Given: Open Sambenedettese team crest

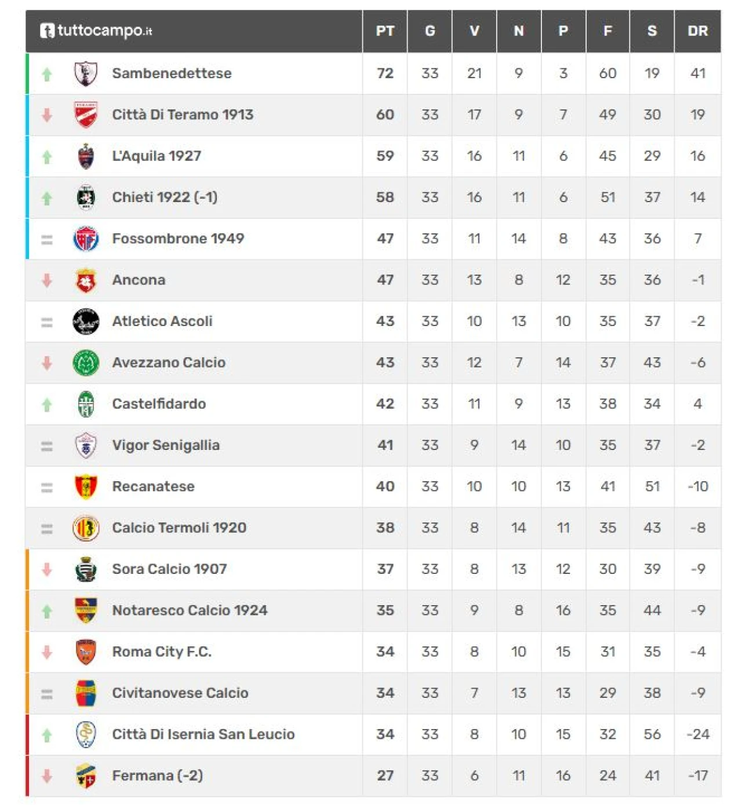Looking at the screenshot, I should [x=86, y=74].
